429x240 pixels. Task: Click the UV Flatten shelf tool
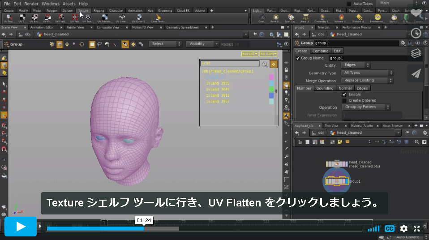click(61, 18)
